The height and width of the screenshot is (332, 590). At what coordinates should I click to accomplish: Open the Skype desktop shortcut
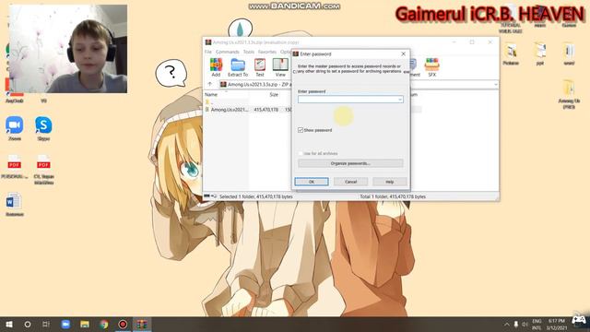43,128
